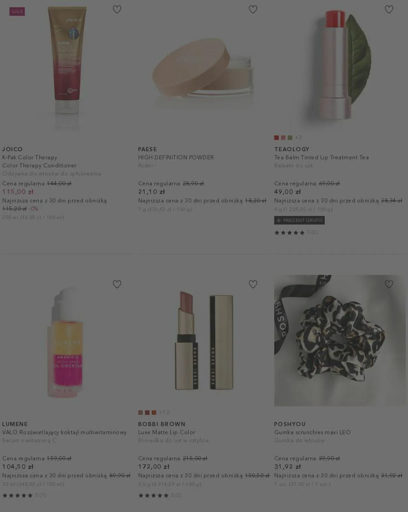Click heart icon on Teaology lip balm
This screenshot has height=512, width=408.
(x=389, y=9)
